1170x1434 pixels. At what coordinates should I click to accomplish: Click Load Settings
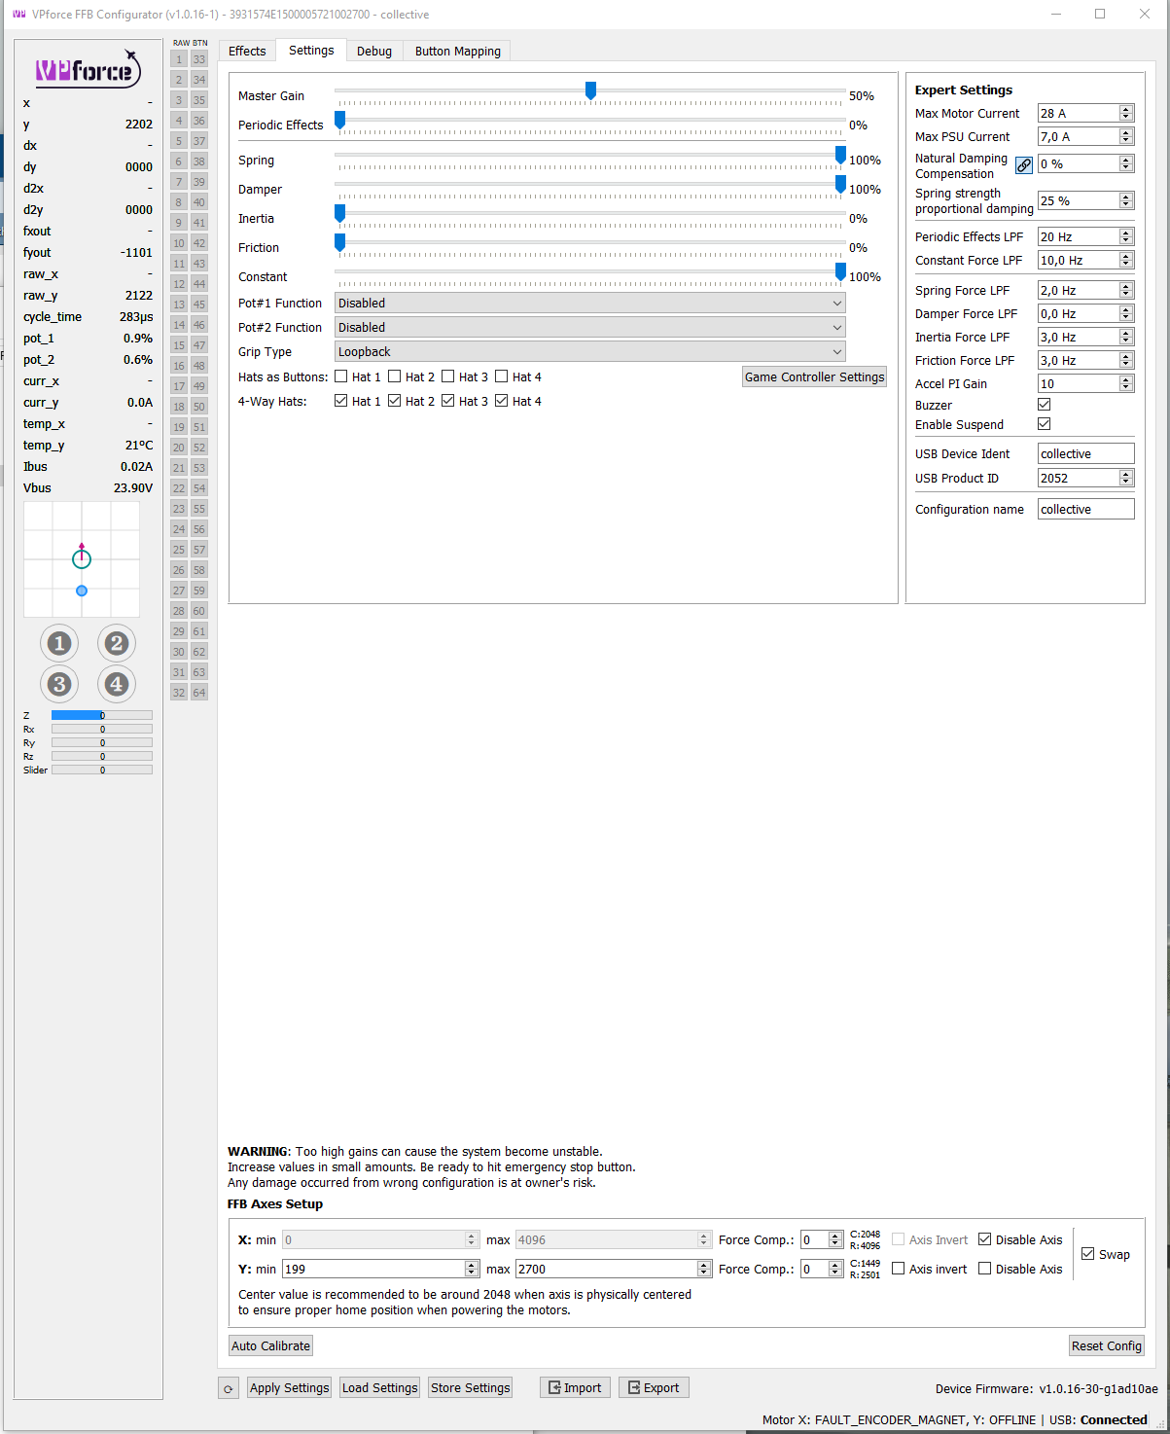[380, 1388]
